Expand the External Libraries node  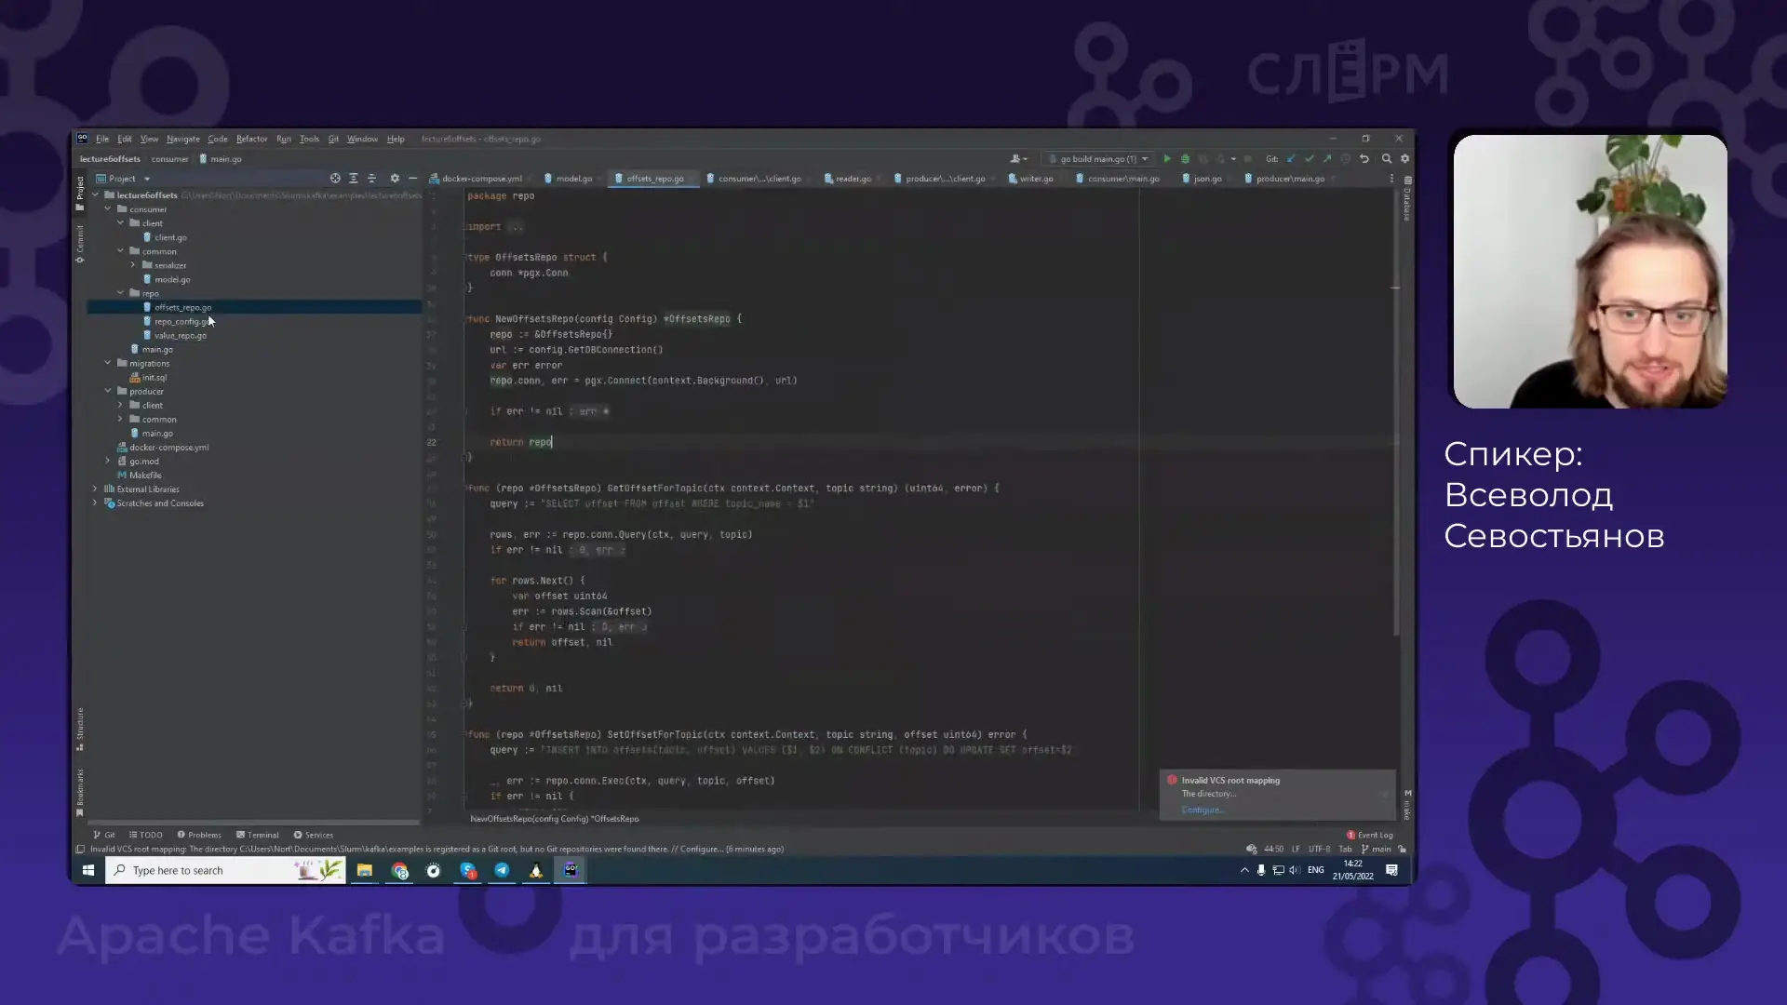(95, 489)
